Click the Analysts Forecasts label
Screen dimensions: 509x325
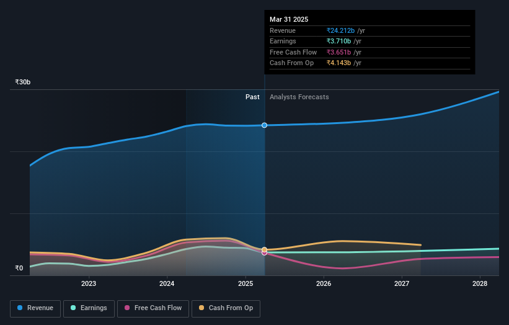(299, 97)
